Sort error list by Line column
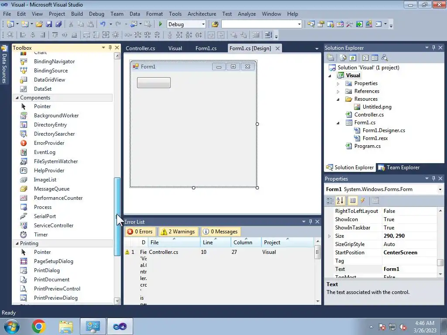The image size is (447, 335). click(216, 243)
